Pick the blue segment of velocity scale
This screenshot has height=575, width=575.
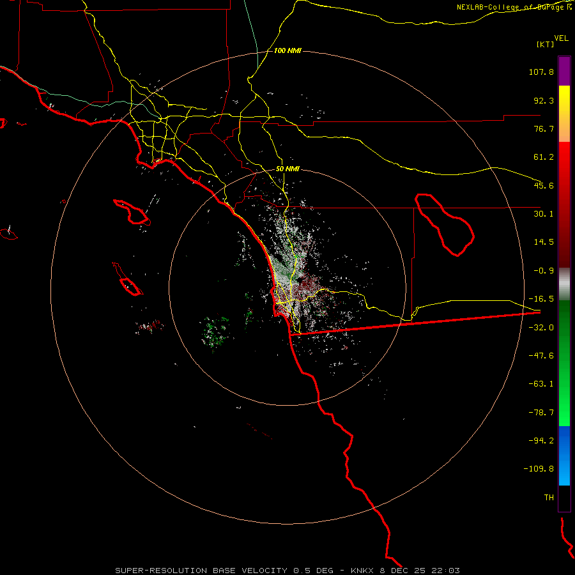pos(564,456)
